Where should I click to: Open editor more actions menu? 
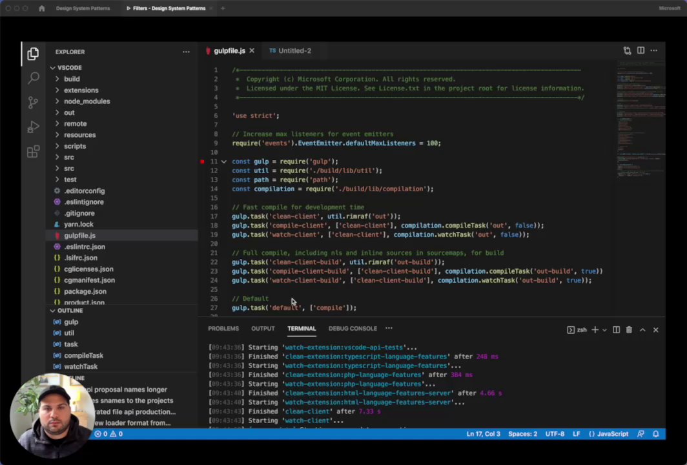coord(653,51)
